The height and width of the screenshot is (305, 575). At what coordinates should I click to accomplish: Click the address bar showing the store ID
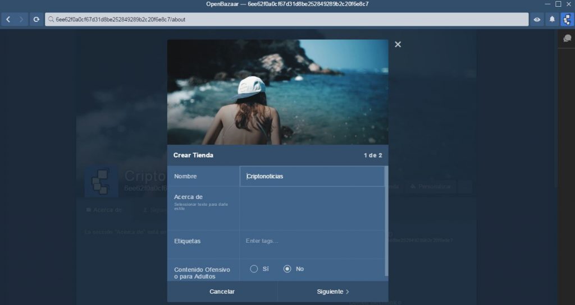click(x=287, y=20)
